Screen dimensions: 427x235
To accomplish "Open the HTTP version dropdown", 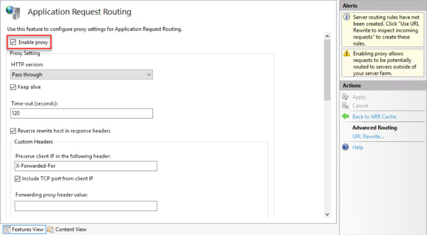I will click(81, 75).
